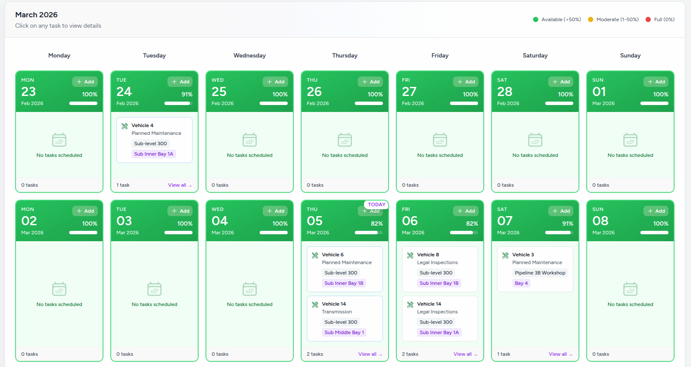Click the Bay 4 tag on Vehicle 3
Image resolution: width=691 pixels, height=367 pixels.
[x=521, y=283]
